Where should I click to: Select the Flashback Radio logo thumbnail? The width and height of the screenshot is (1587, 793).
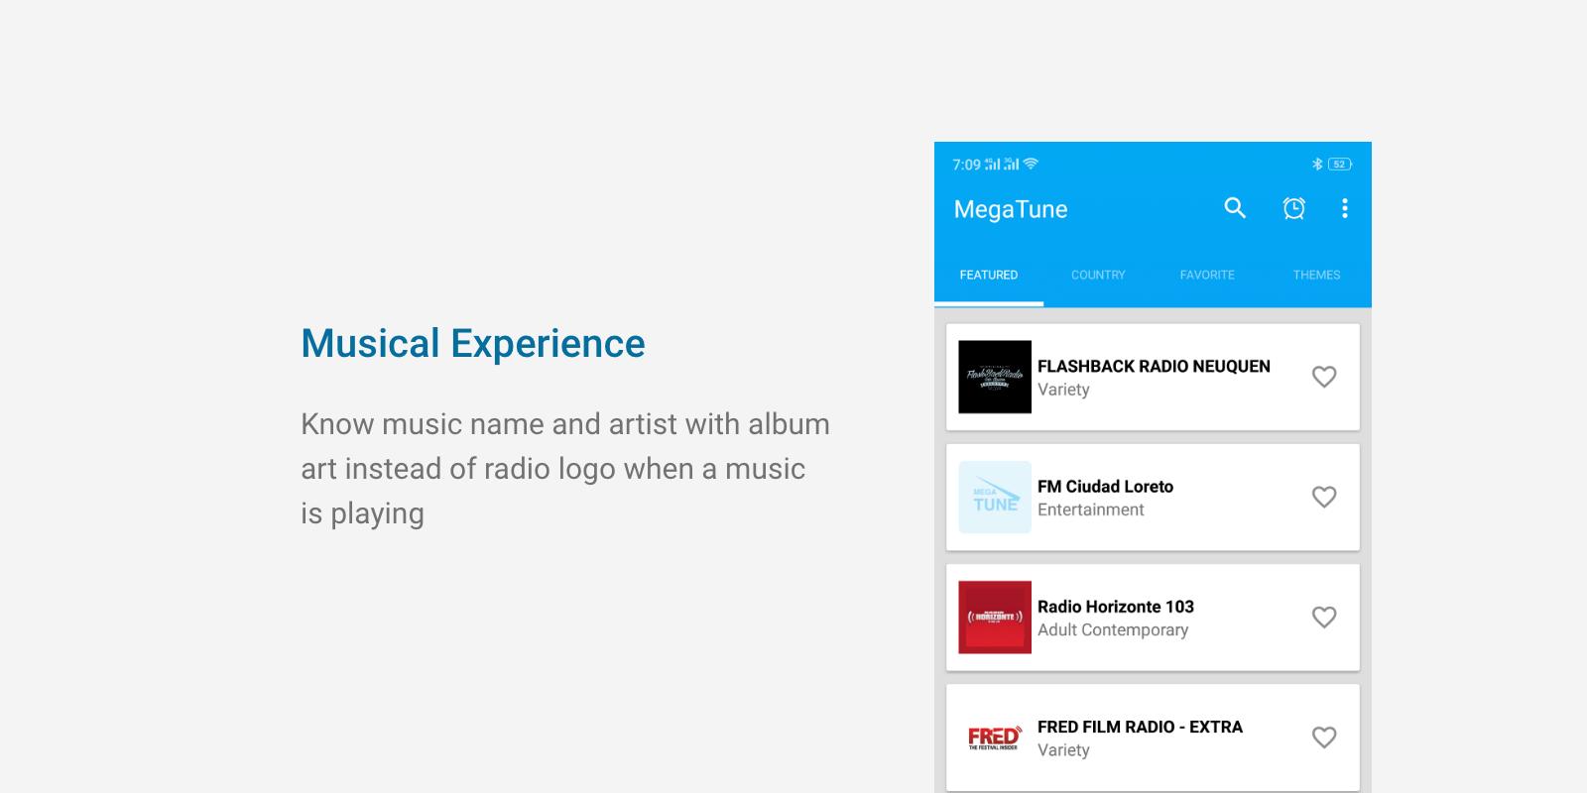click(995, 377)
